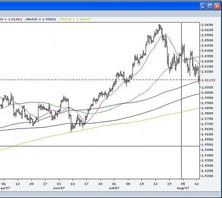Click the 2.01062 moving average value
Screen dimensions: 222x198
[15, 19]
